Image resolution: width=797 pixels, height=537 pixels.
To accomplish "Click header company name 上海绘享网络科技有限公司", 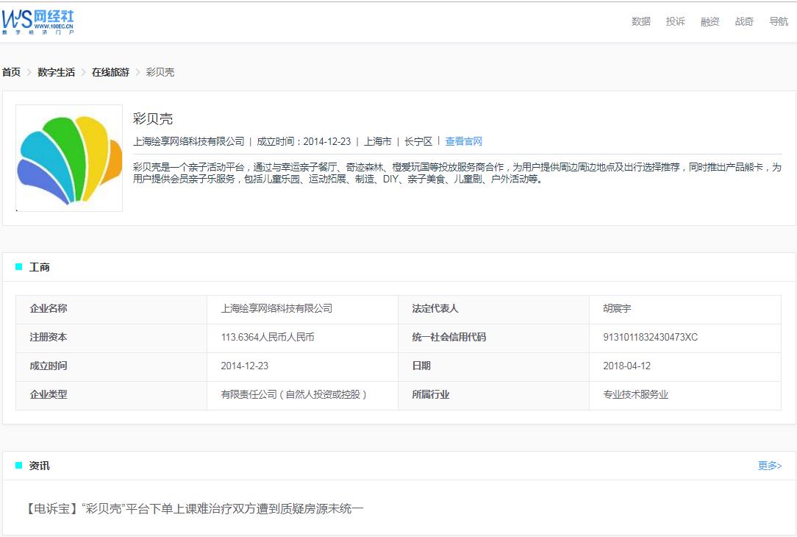I will (x=188, y=141).
